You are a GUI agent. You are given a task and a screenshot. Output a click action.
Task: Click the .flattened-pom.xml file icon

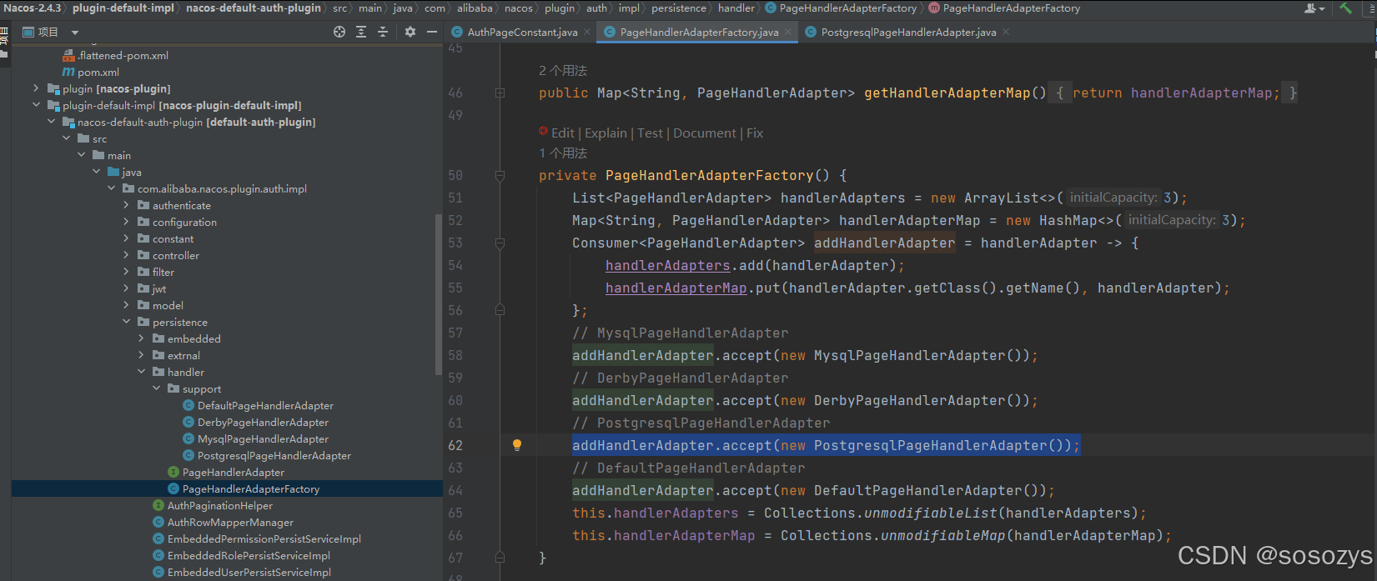point(68,56)
